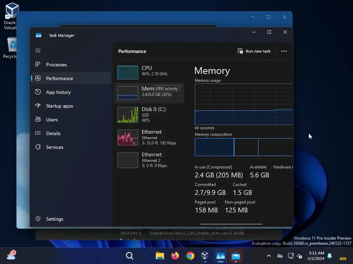Select the Ethernet activity graph thumbnail
This screenshot has height=264, width=353.
(x=128, y=137)
